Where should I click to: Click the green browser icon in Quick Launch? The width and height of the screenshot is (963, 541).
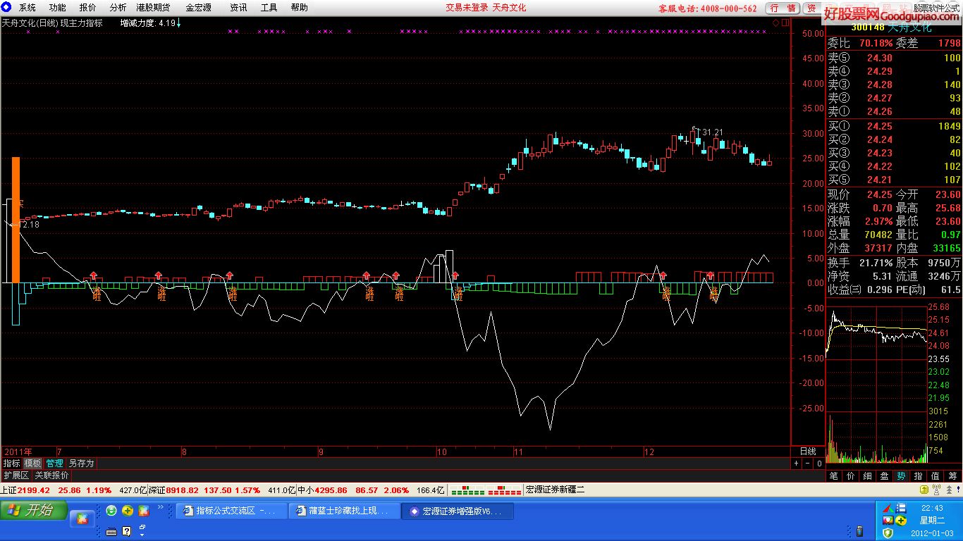click(x=111, y=511)
